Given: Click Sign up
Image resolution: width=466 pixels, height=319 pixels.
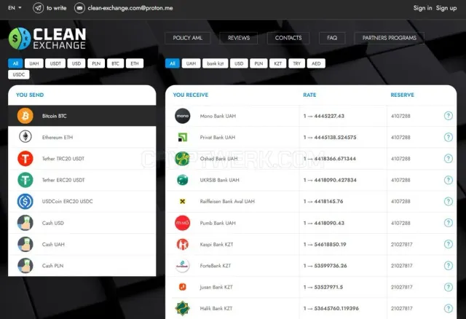Looking at the screenshot, I should (446, 8).
